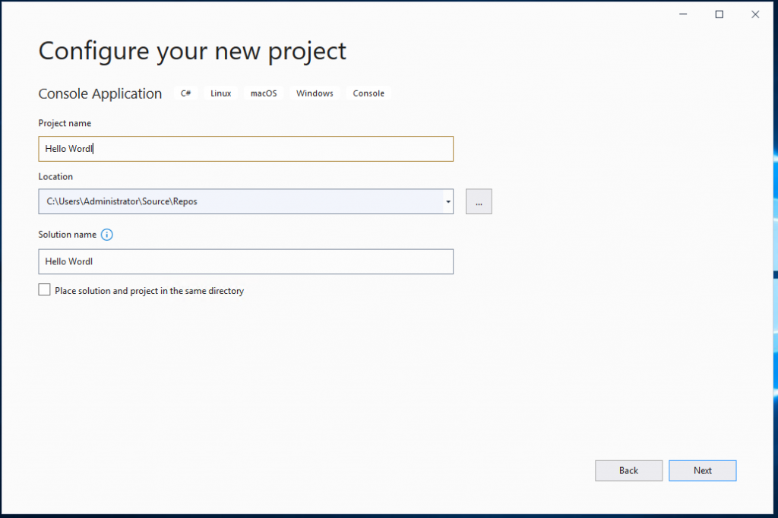Select the Linux platform tag

(221, 93)
